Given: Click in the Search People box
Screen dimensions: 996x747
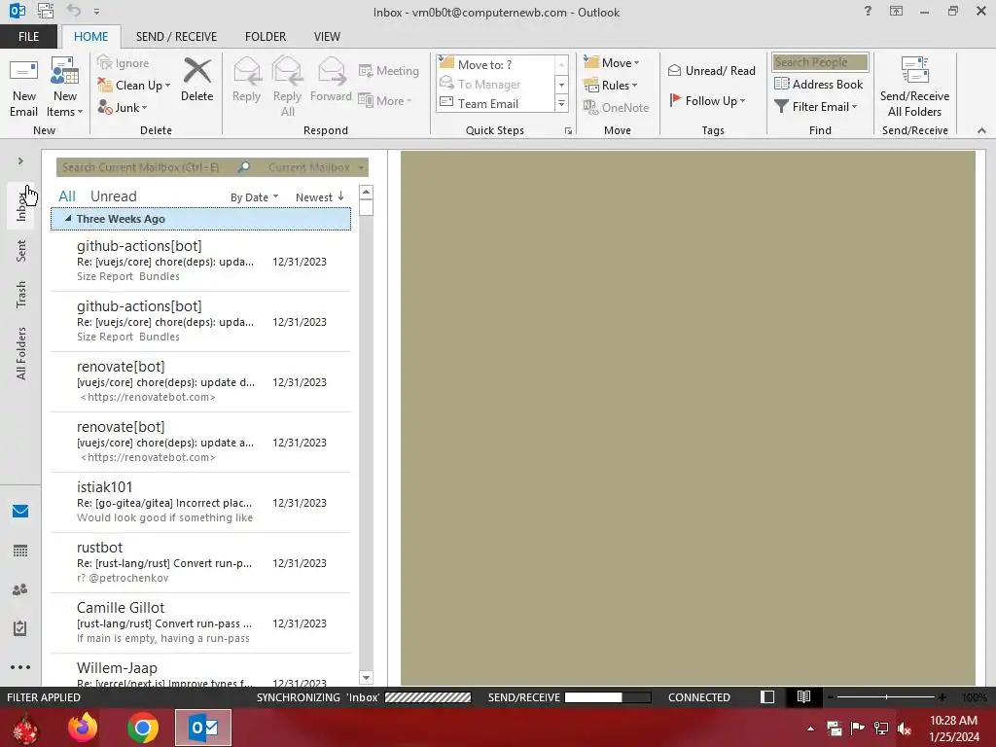Looking at the screenshot, I should (x=819, y=61).
